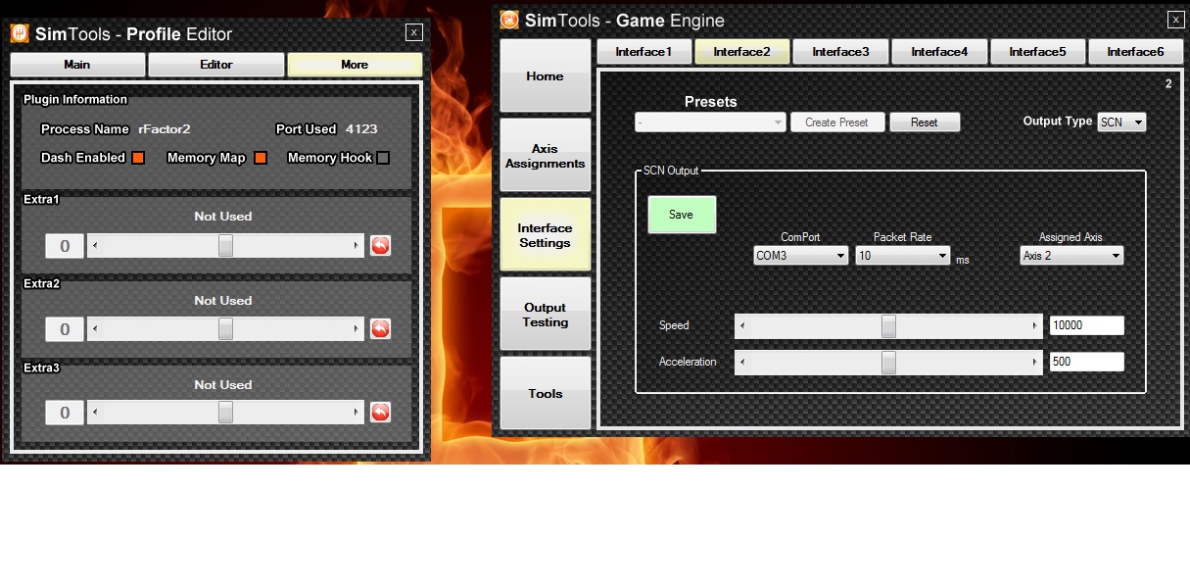Click right arrow of Extra1 slider

[357, 246]
